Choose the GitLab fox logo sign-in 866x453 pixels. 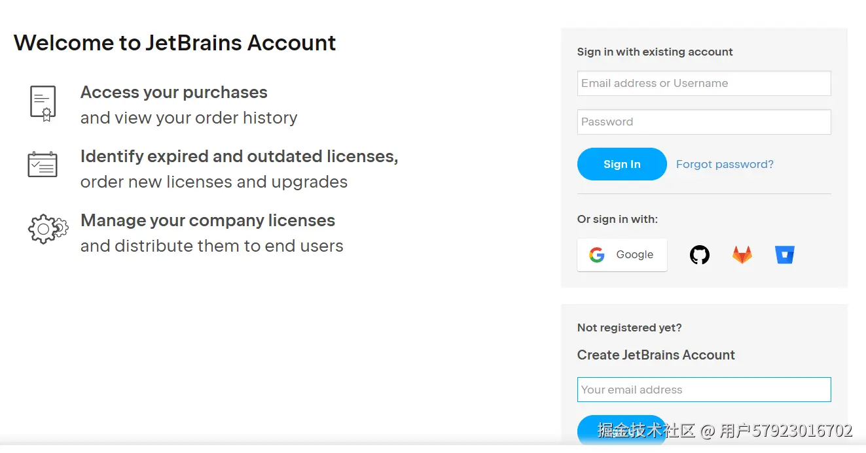coord(742,255)
